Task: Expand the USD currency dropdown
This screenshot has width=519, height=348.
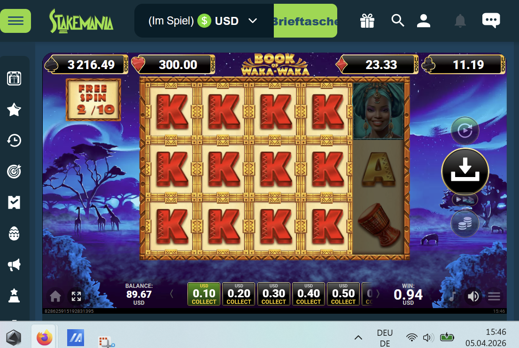Action: click(x=253, y=21)
